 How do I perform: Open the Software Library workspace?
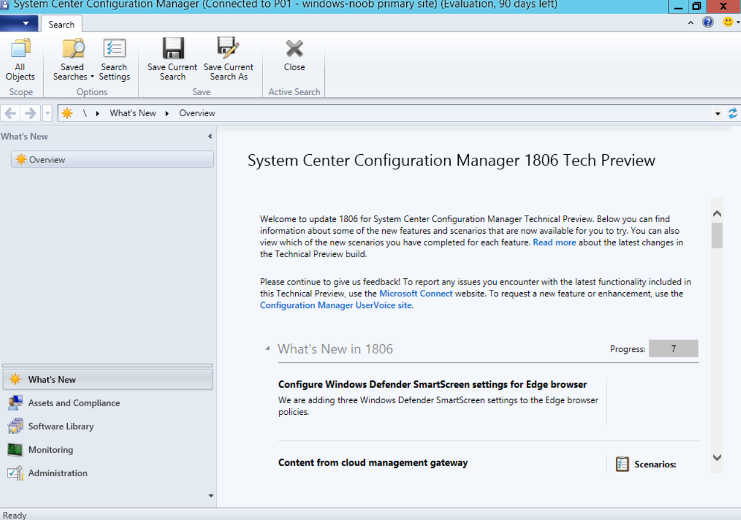[x=108, y=427]
